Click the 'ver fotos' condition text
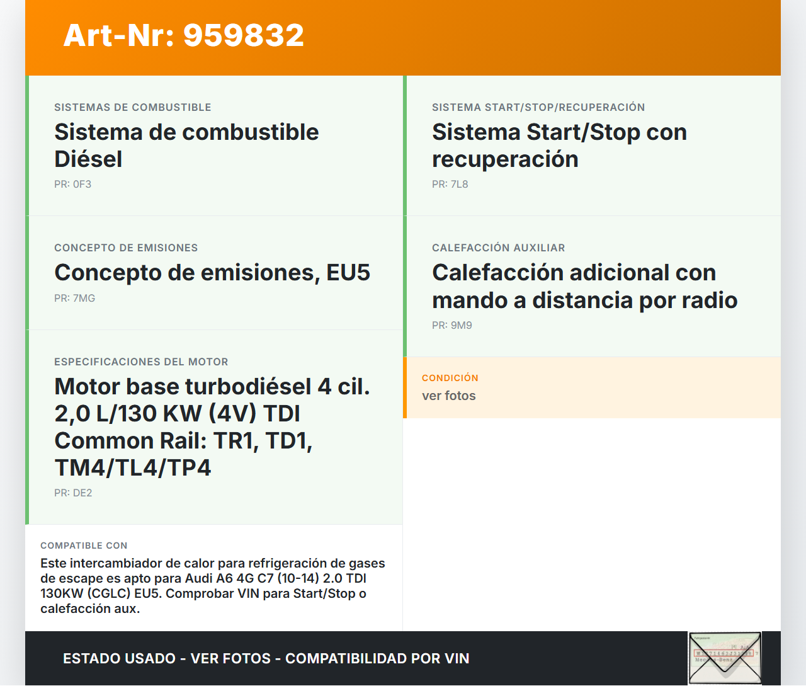Viewport: 806px width, 686px height. point(448,396)
